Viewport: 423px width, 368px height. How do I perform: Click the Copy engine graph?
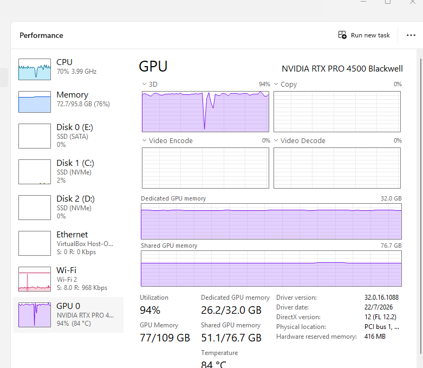pyautogui.click(x=337, y=112)
